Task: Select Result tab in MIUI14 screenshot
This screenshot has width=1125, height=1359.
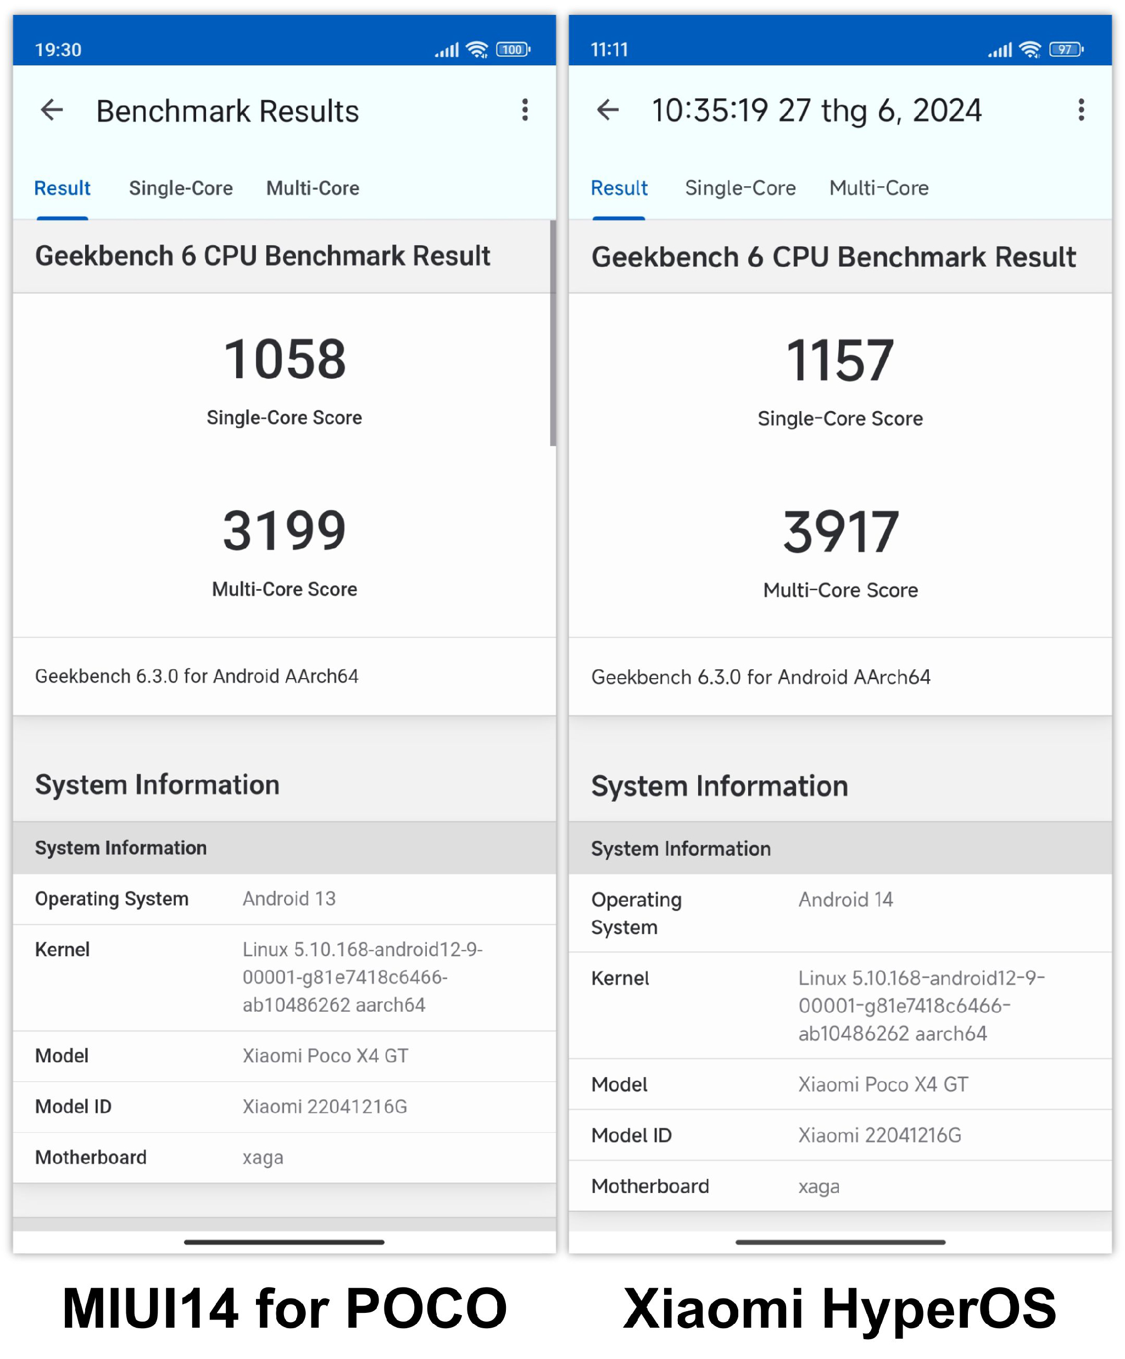Action: pos(62,188)
